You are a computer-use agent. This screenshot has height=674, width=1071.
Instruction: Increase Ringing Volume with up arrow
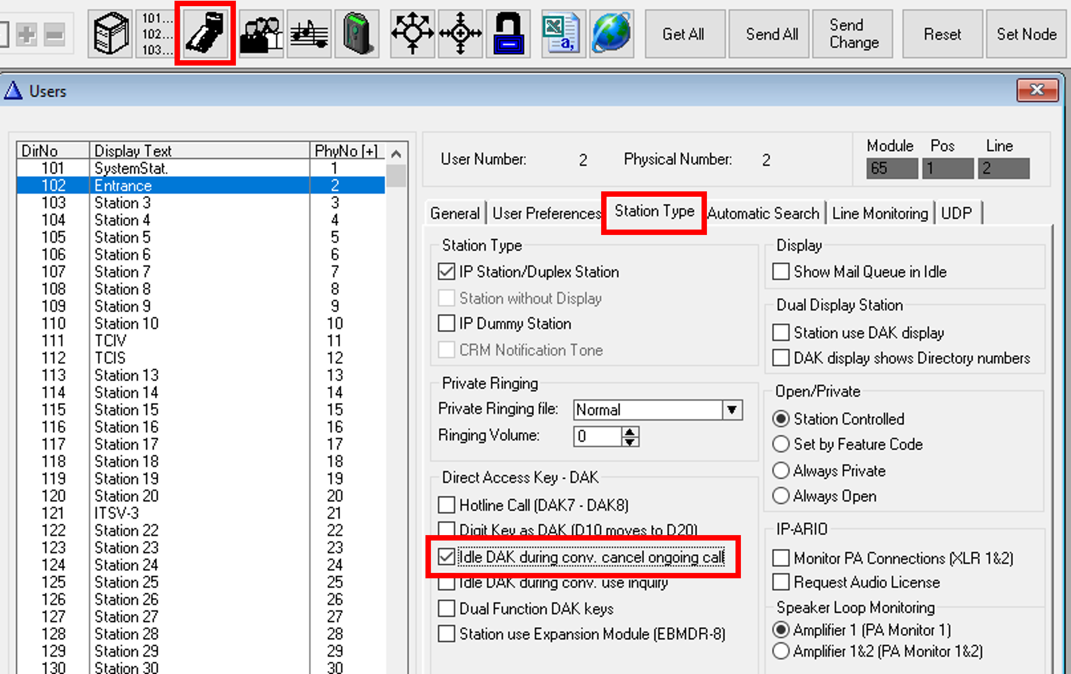[630, 431]
